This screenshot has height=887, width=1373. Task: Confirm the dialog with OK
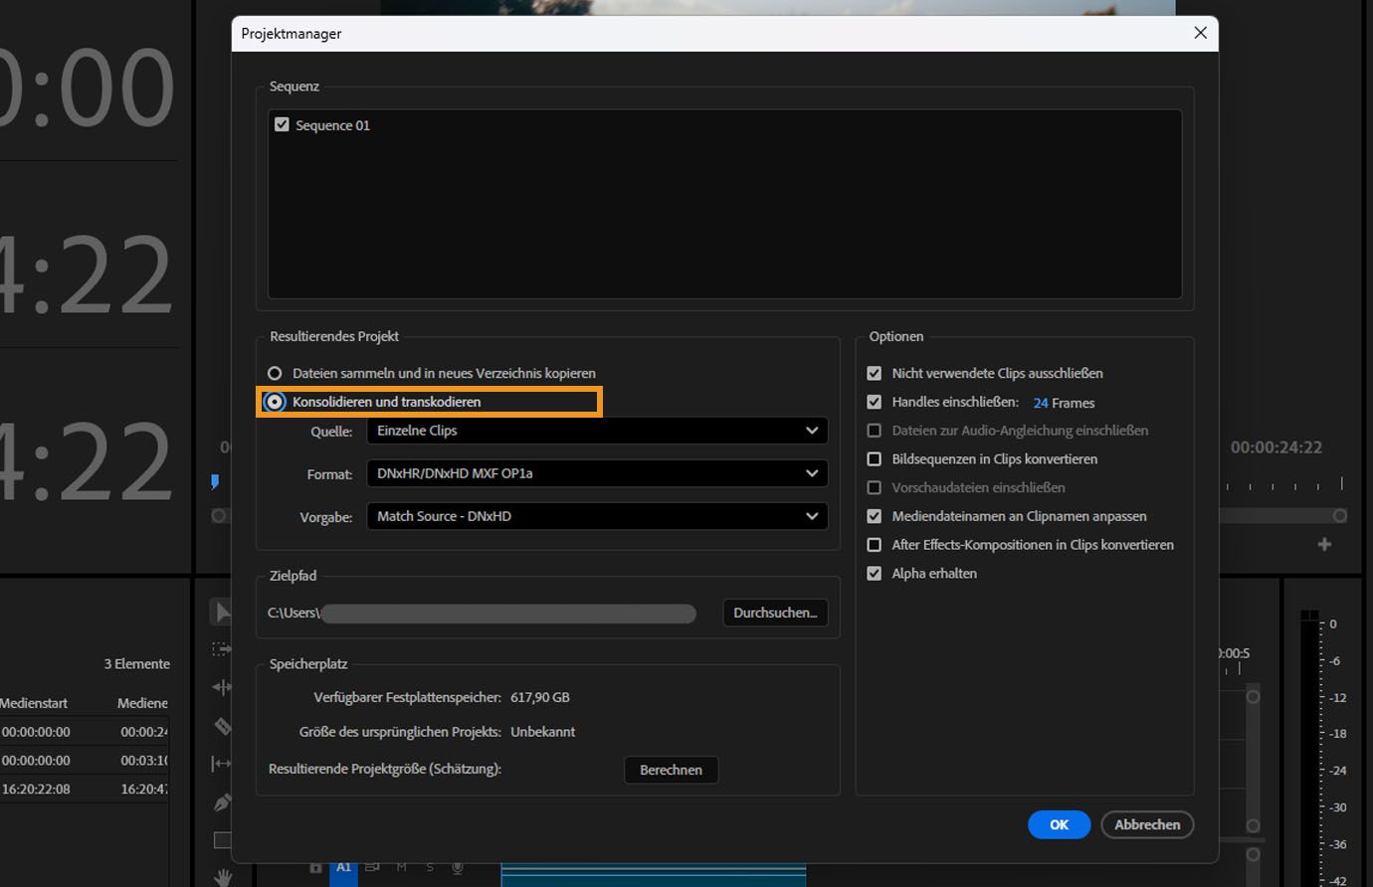1059,824
